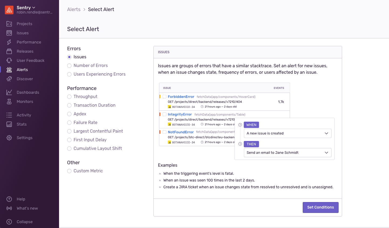Screen dimensions: 389x228
Task: Open the ForbiddenError issue link
Action: point(181,97)
